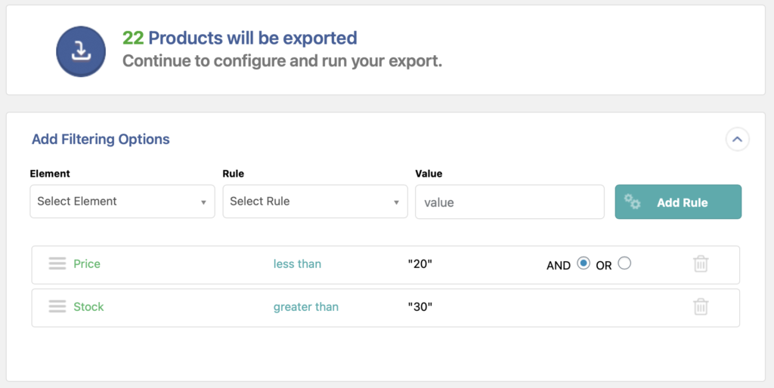Select the OR radio button
Screen dimensions: 774x388
(x=624, y=263)
